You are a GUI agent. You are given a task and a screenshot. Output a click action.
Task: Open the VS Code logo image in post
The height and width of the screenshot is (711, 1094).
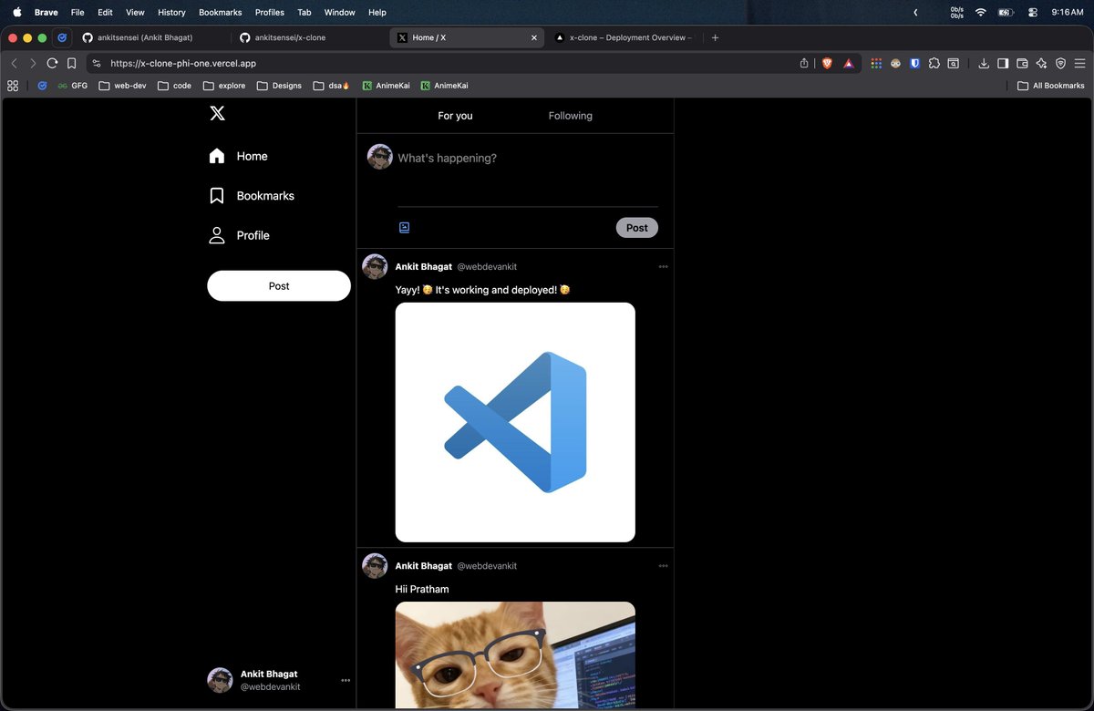tap(515, 422)
